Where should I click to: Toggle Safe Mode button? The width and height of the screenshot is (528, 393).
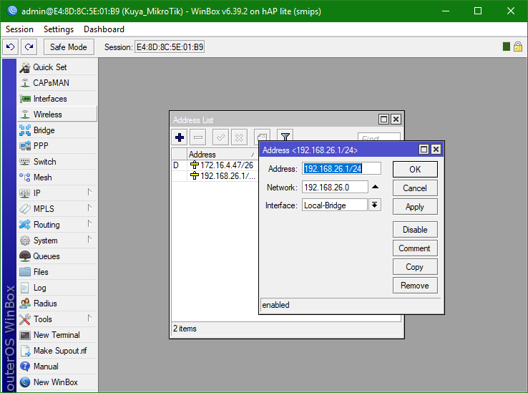[69, 47]
